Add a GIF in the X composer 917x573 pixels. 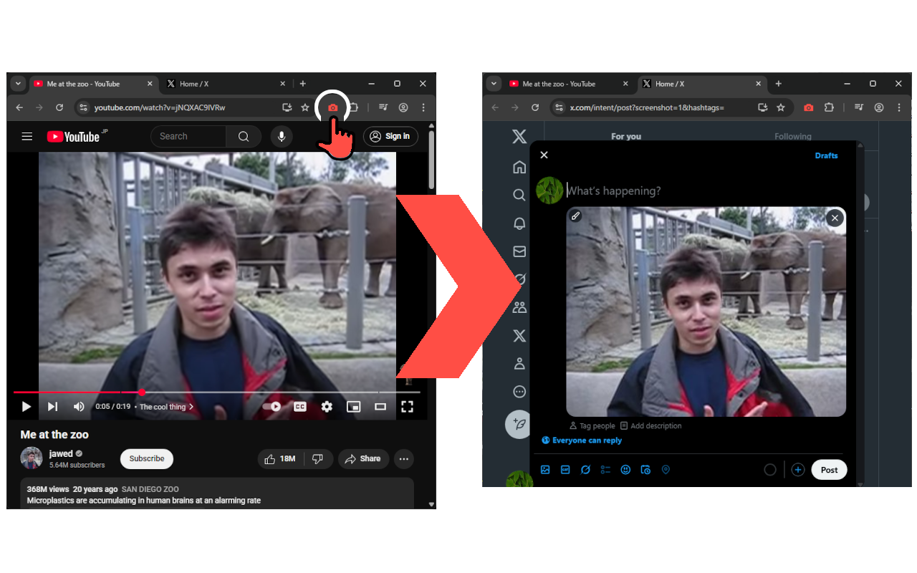pyautogui.click(x=565, y=470)
